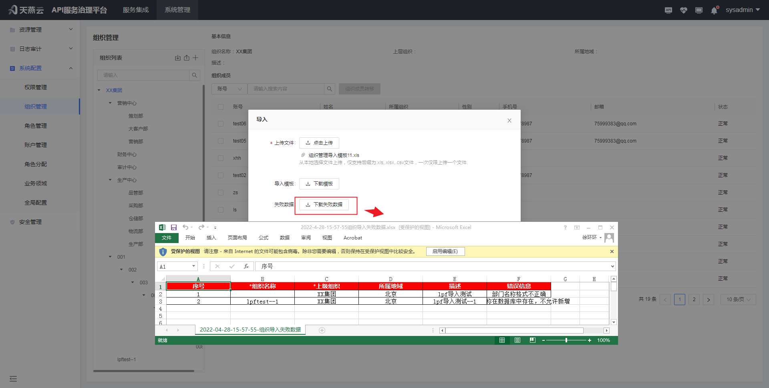Check the checkbox for account xhh
This screenshot has height=388, width=769.
tap(221, 158)
